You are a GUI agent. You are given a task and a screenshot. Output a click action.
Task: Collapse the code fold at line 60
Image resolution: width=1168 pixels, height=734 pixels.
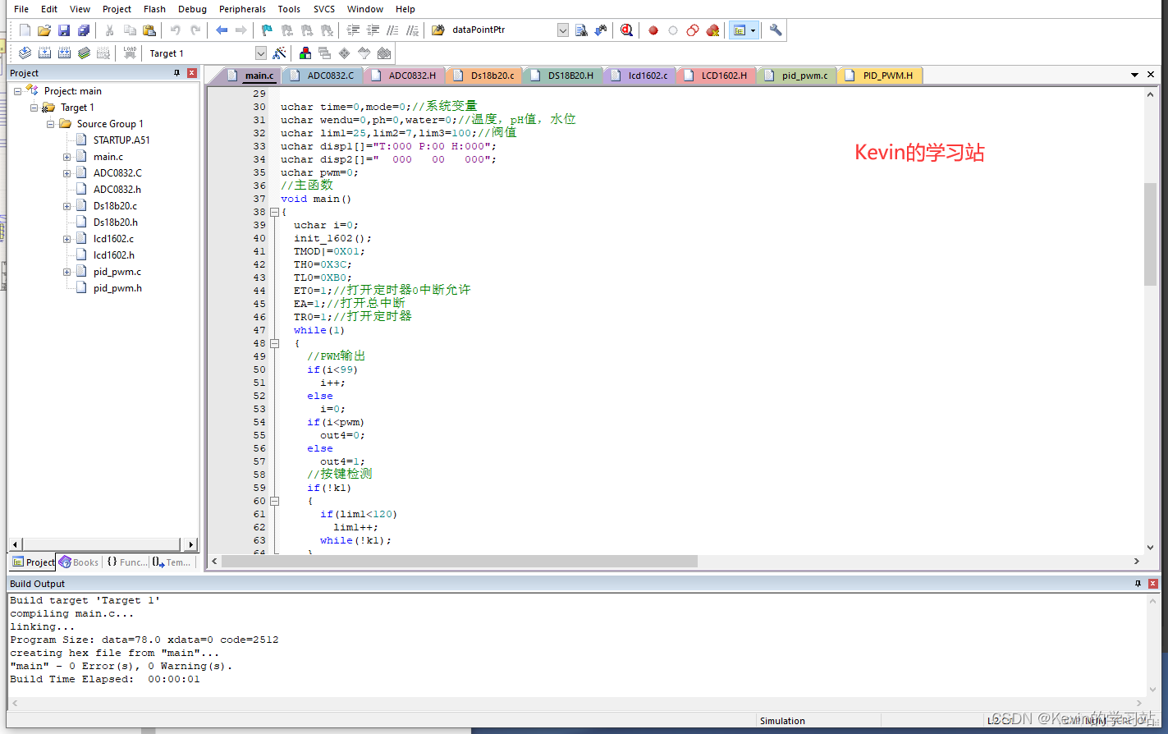[x=274, y=501]
